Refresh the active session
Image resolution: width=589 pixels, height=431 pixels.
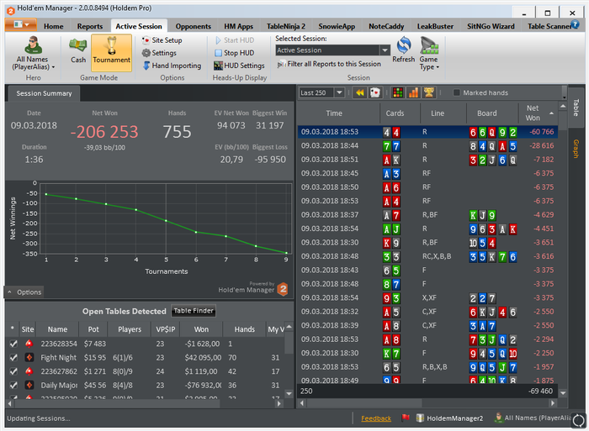point(403,50)
